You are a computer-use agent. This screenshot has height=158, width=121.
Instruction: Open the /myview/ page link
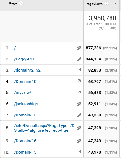[x=23, y=93]
